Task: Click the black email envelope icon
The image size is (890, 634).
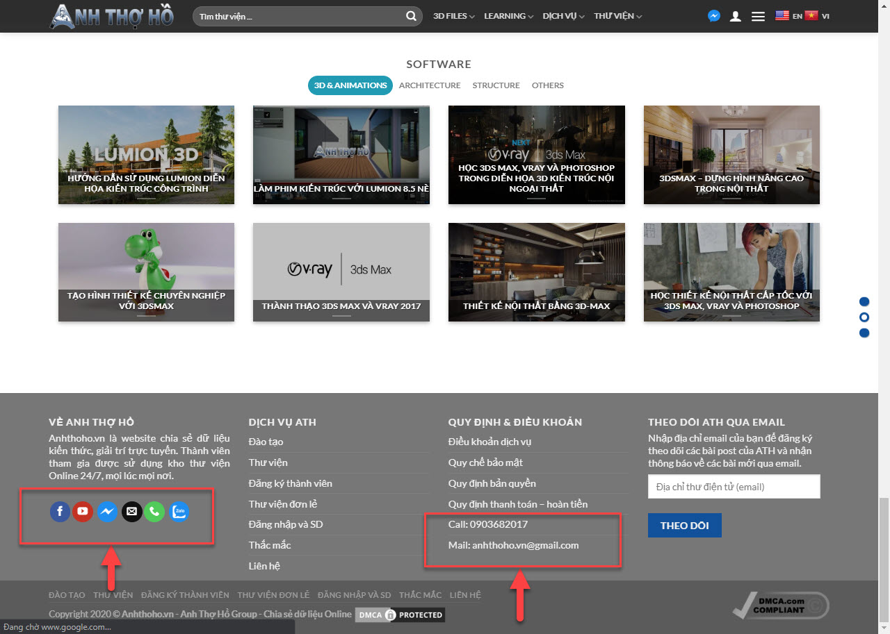Action: [131, 512]
